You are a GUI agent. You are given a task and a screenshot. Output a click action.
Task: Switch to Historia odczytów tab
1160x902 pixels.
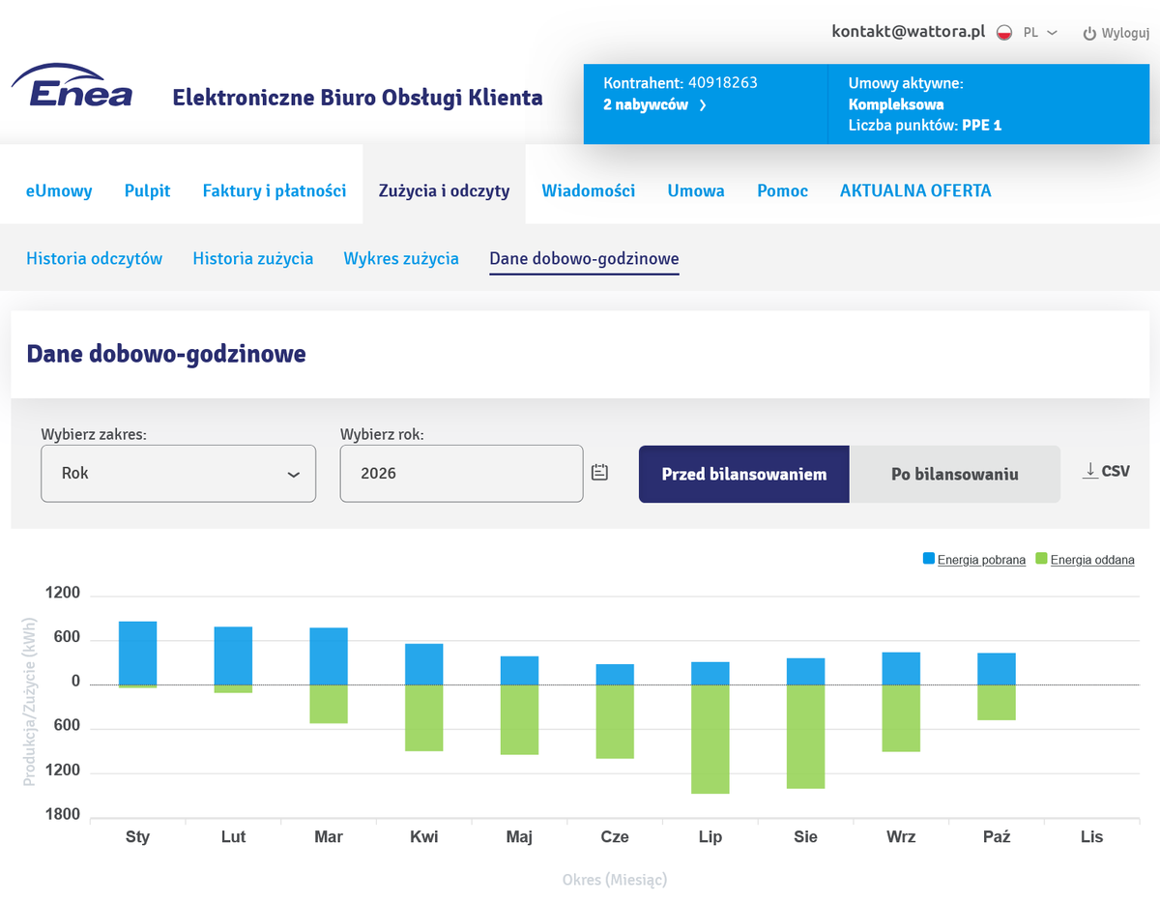[94, 258]
